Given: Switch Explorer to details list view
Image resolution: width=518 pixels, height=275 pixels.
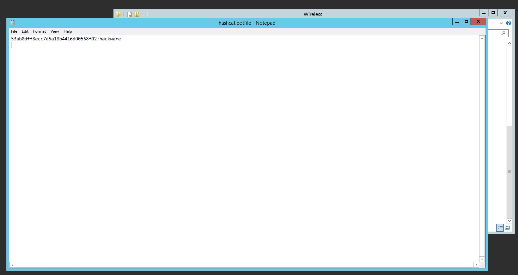Looking at the screenshot, I should coord(500,228).
